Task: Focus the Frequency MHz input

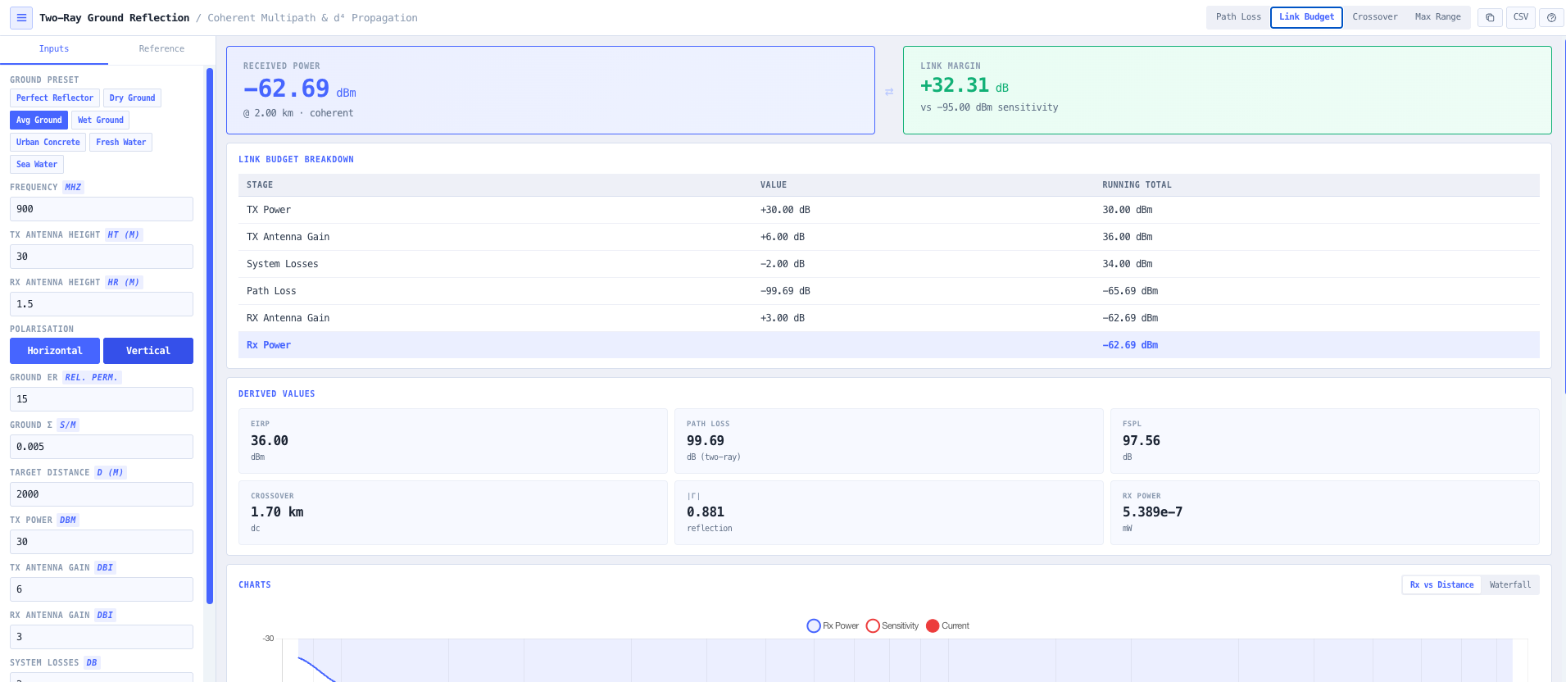Action: [102, 209]
